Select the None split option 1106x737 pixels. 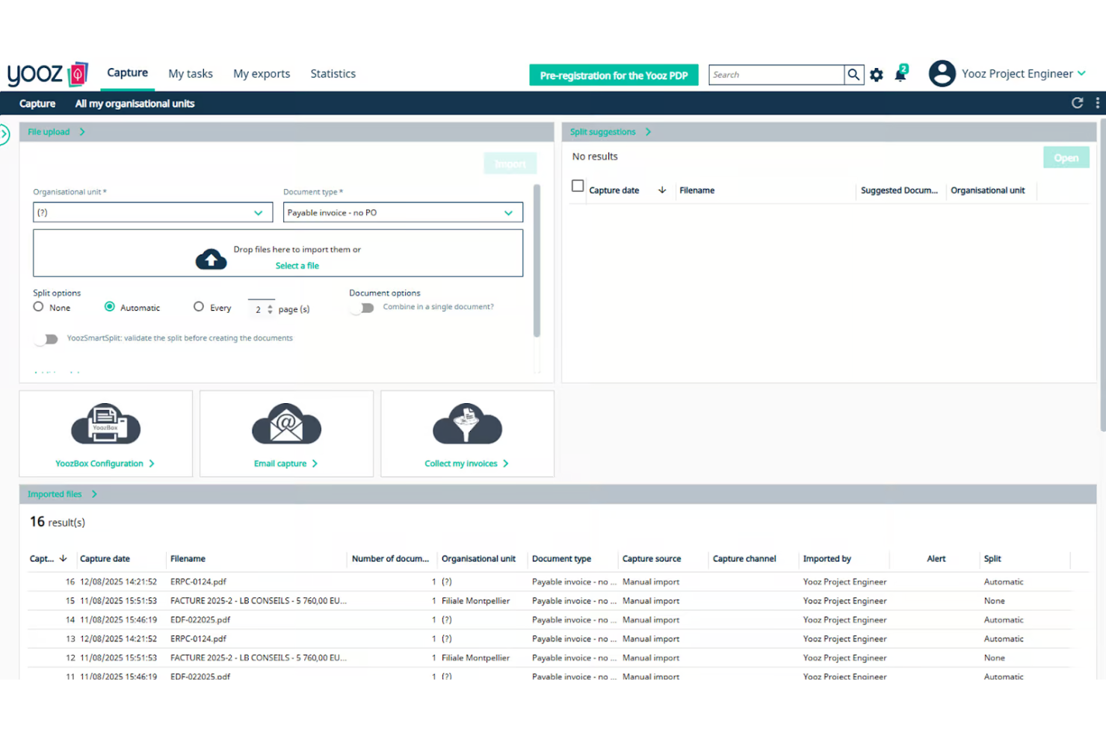coord(39,307)
